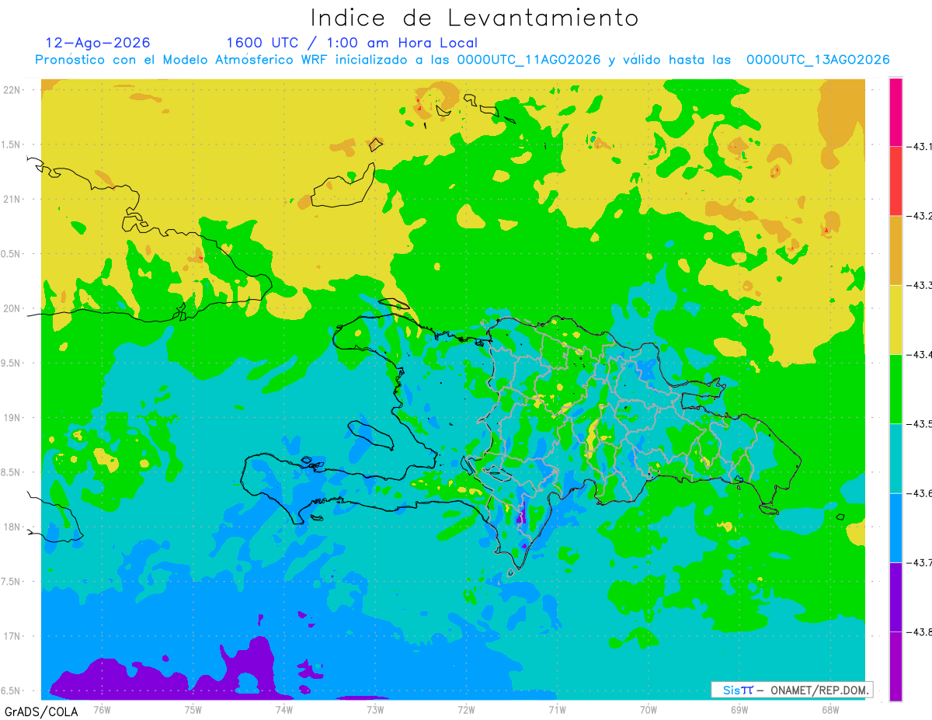Click the latitude label '21N'

[x=13, y=199]
